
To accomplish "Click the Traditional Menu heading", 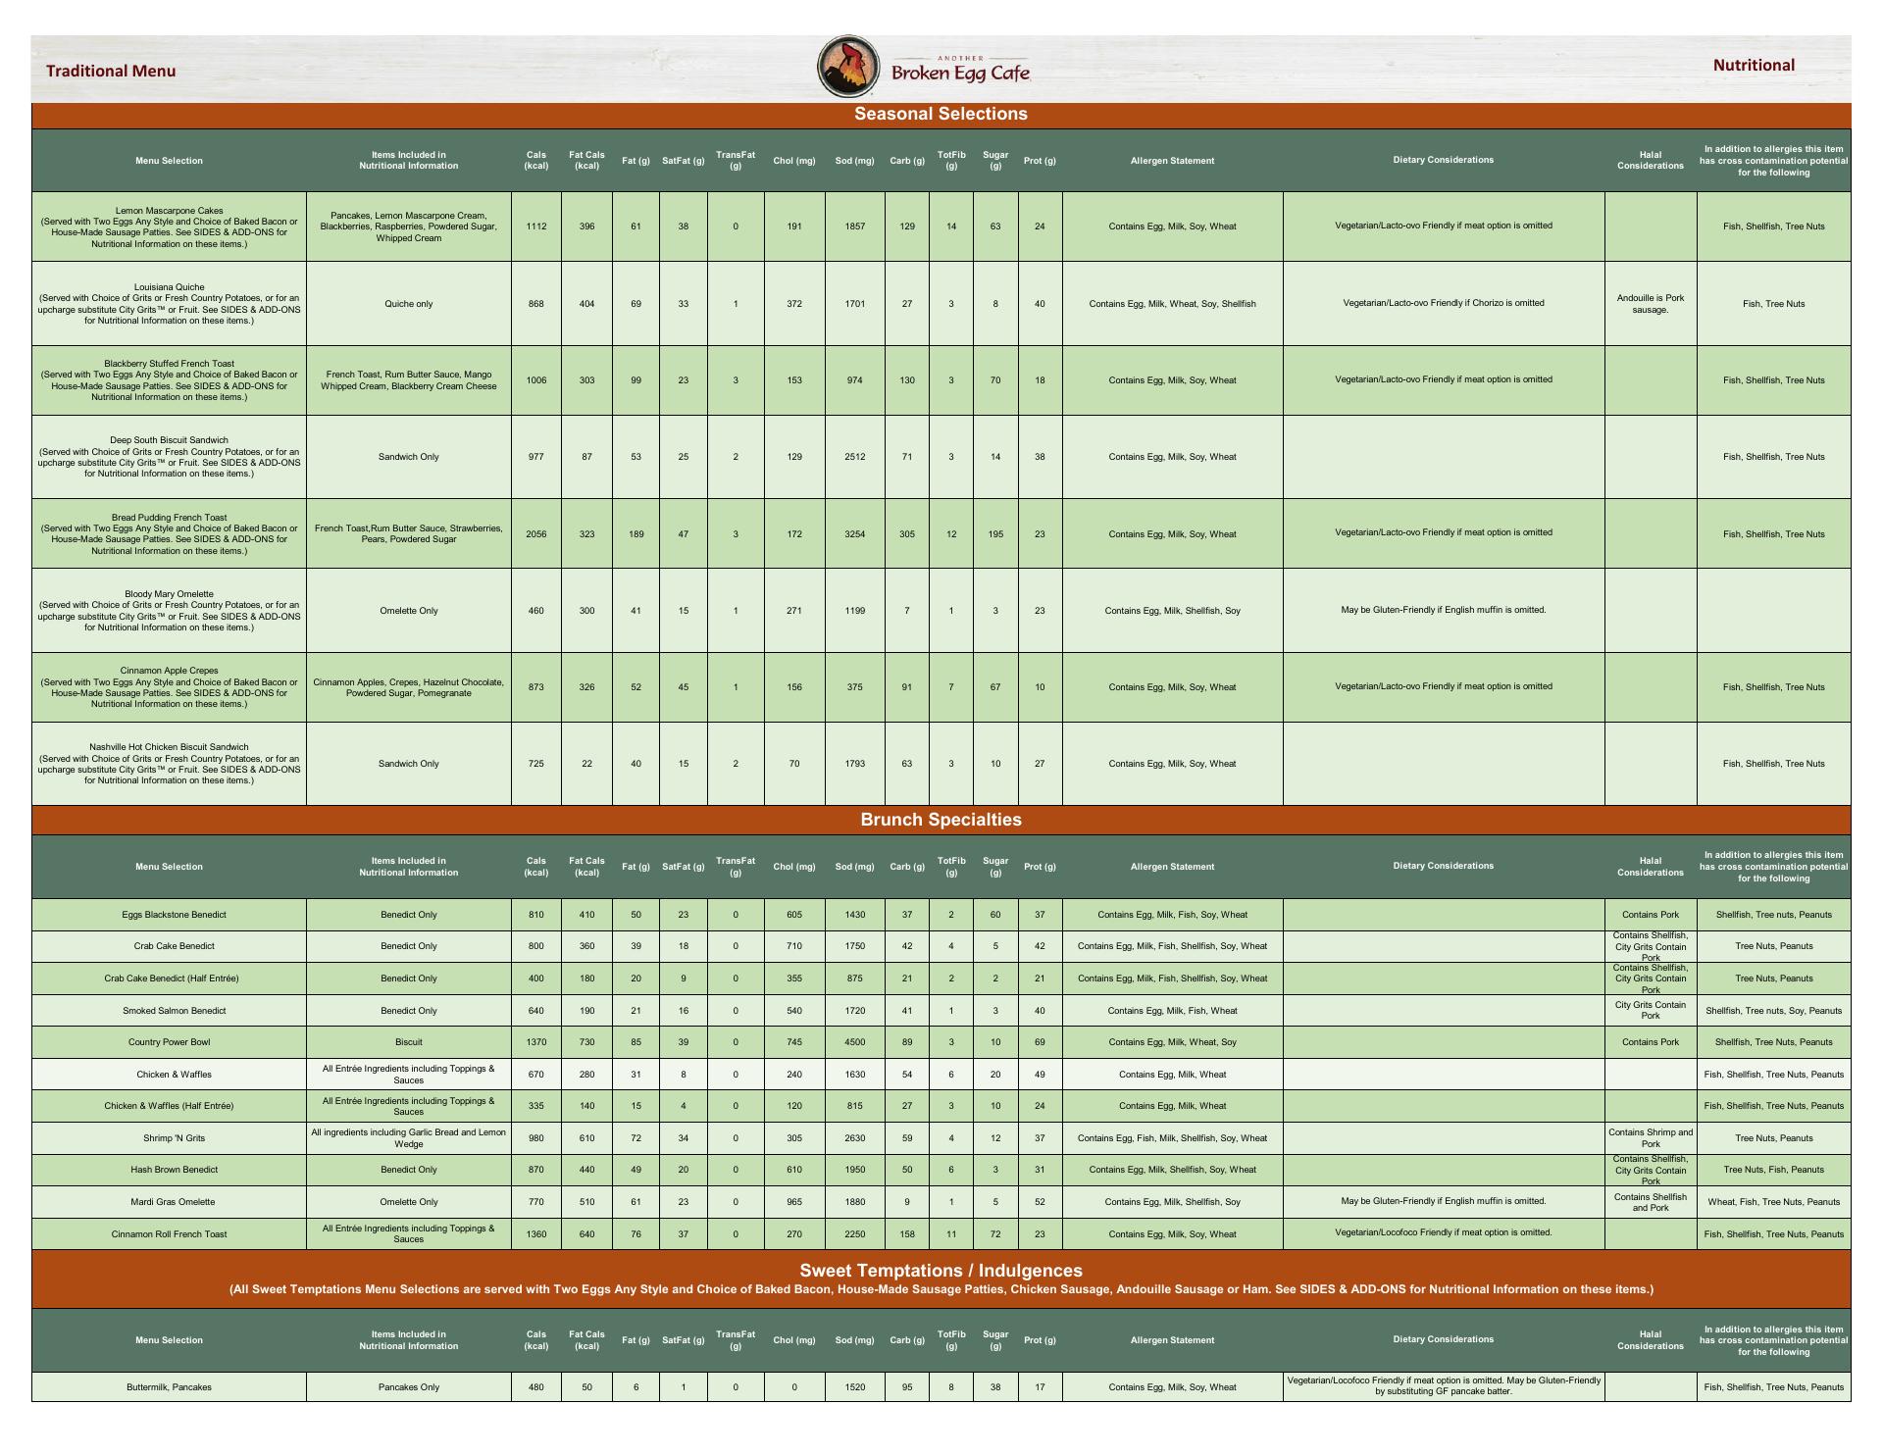I will pyautogui.click(x=111, y=71).
